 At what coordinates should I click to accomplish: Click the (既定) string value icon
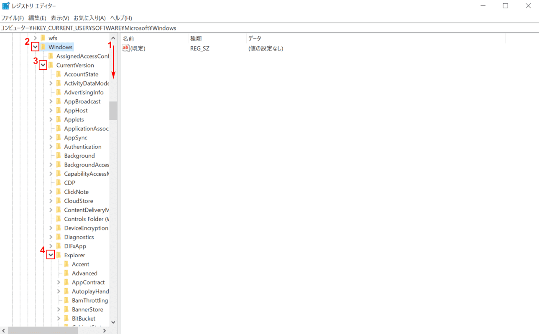point(126,48)
